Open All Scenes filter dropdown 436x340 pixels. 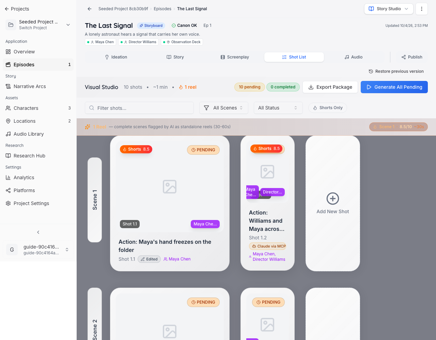[224, 108]
